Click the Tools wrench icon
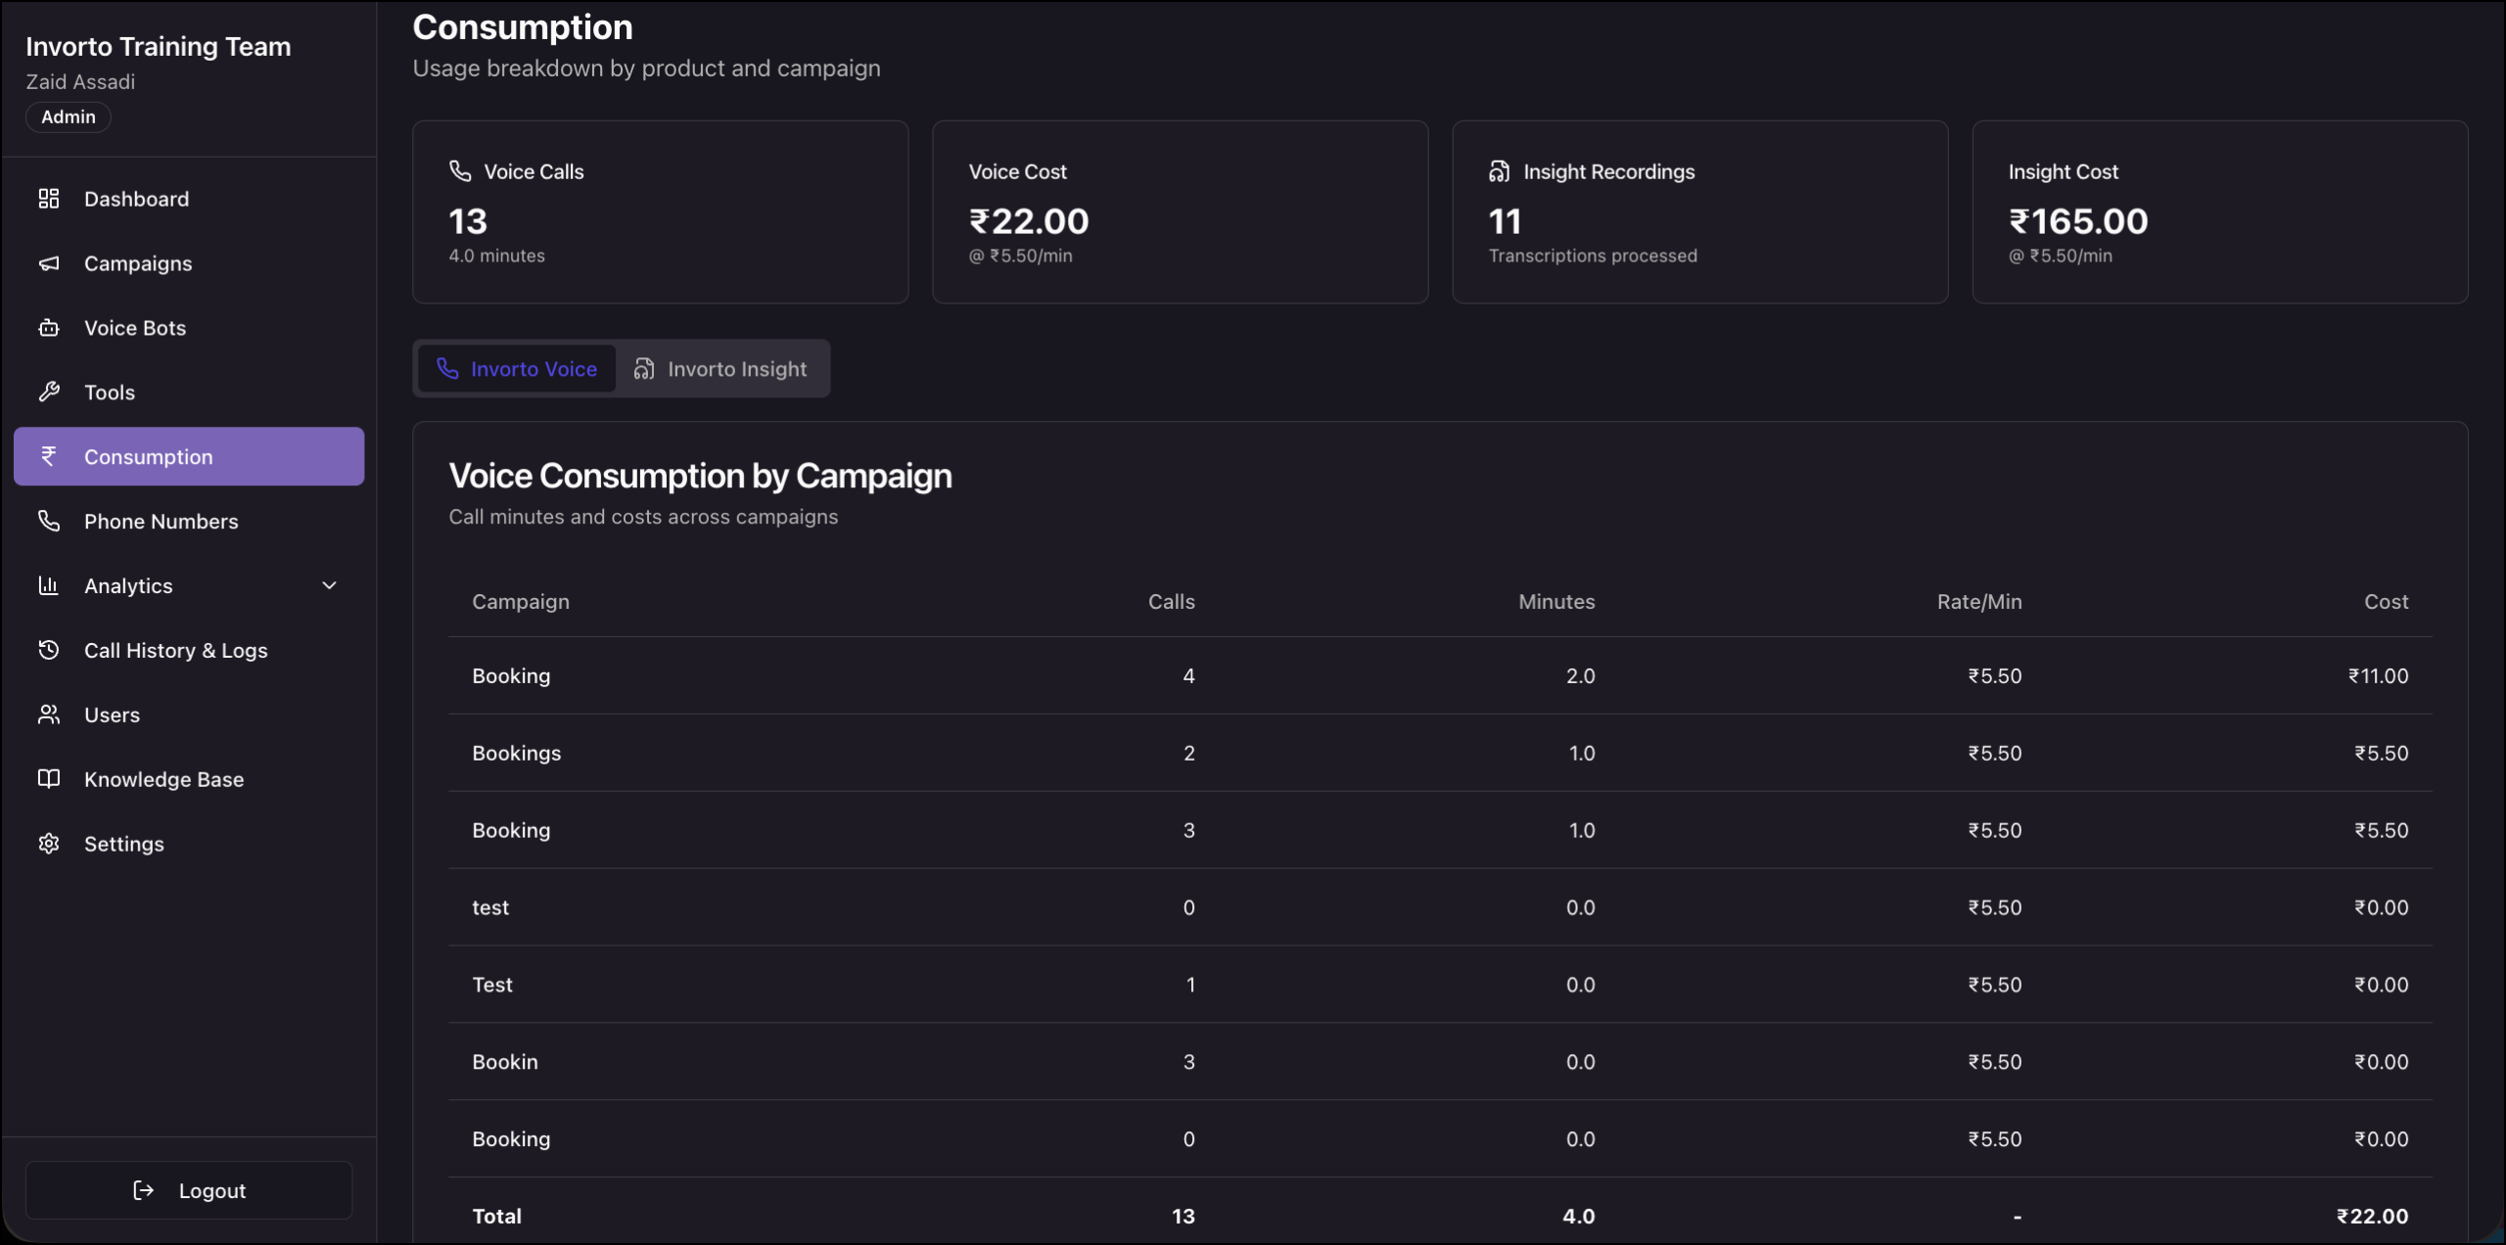This screenshot has width=2506, height=1245. tap(49, 392)
